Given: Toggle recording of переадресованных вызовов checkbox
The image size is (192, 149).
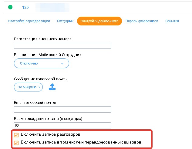Looking at the screenshot, I should tap(16, 142).
